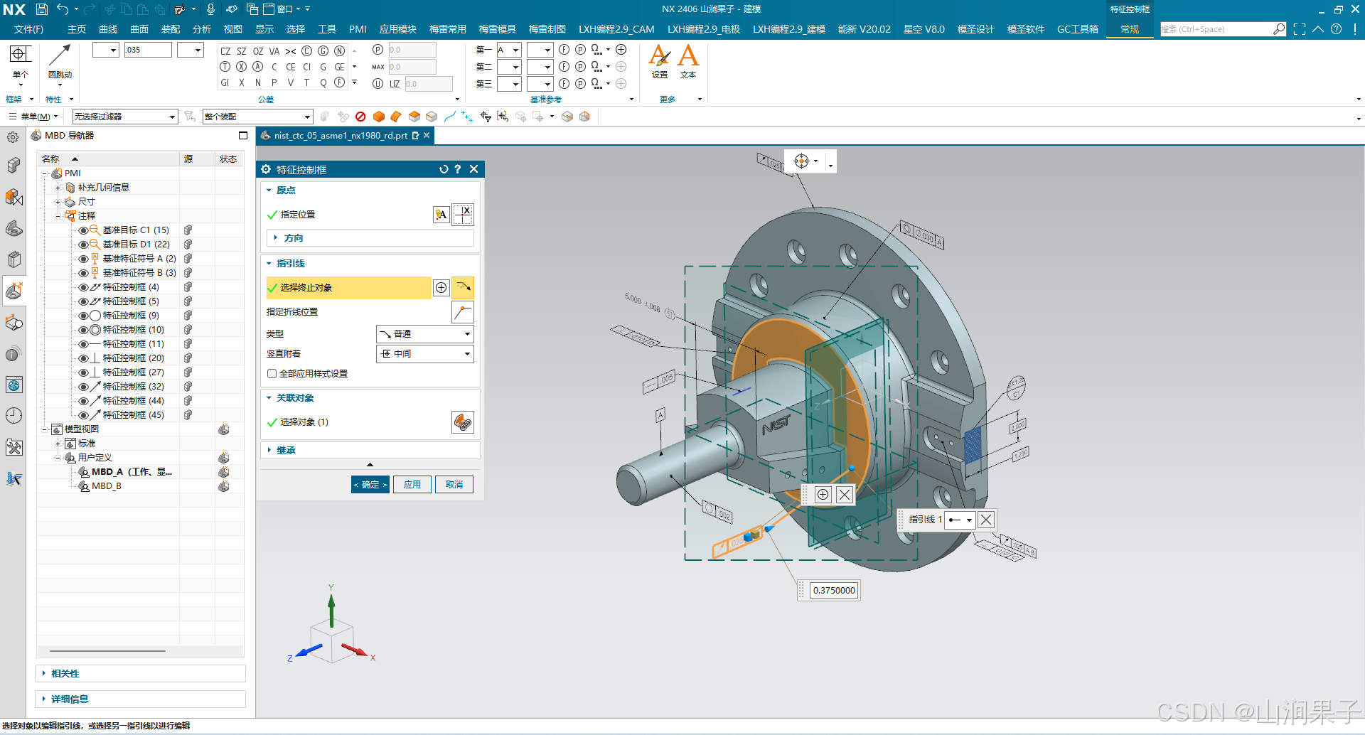Click the save icon in title bar
Viewport: 1365px width, 735px height.
(x=42, y=9)
